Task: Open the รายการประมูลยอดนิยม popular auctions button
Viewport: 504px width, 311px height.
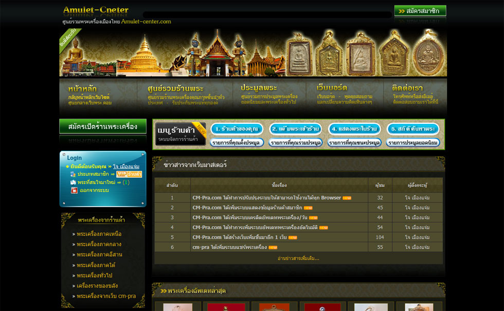Action: (x=413, y=142)
